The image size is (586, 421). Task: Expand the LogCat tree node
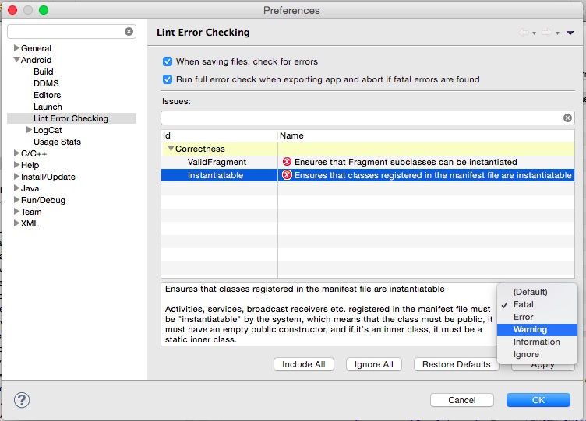29,129
